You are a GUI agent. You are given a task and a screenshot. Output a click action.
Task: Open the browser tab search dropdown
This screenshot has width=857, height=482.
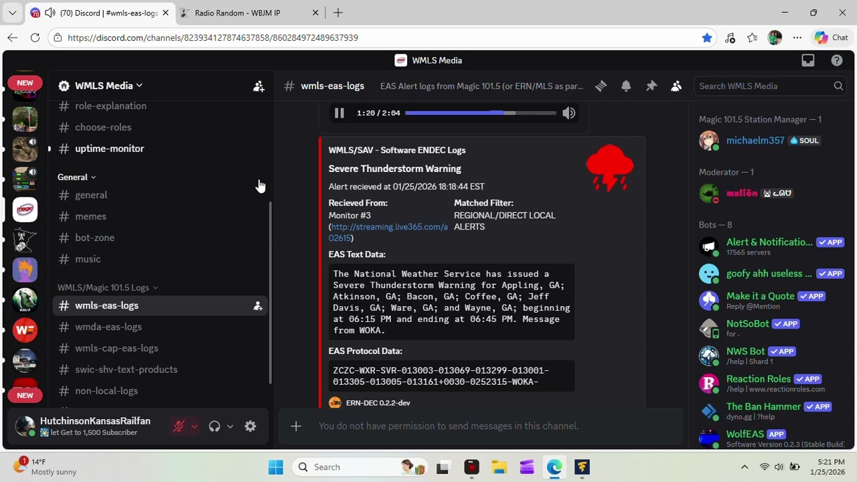(12, 13)
